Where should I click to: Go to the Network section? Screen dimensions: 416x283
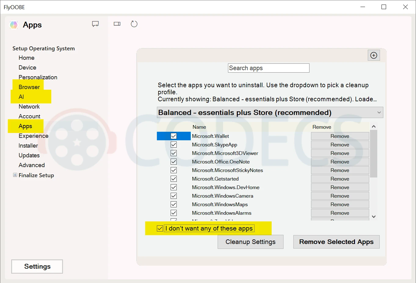pos(29,106)
